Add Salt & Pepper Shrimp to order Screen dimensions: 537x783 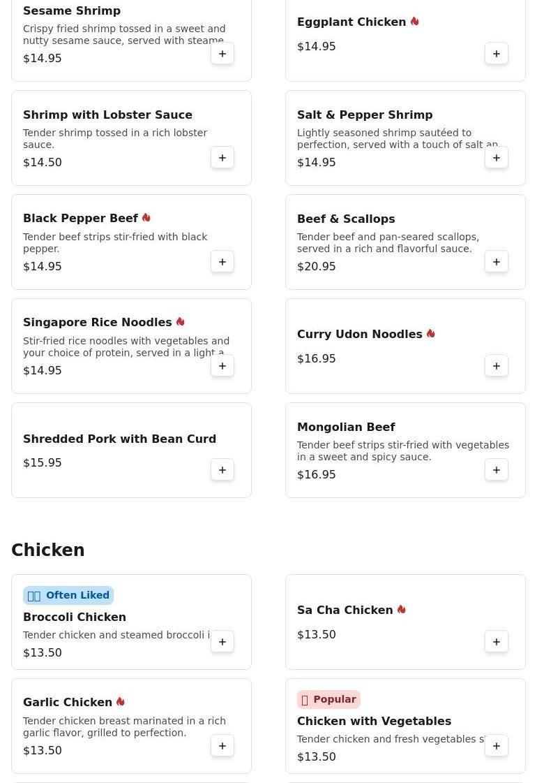[x=496, y=158]
